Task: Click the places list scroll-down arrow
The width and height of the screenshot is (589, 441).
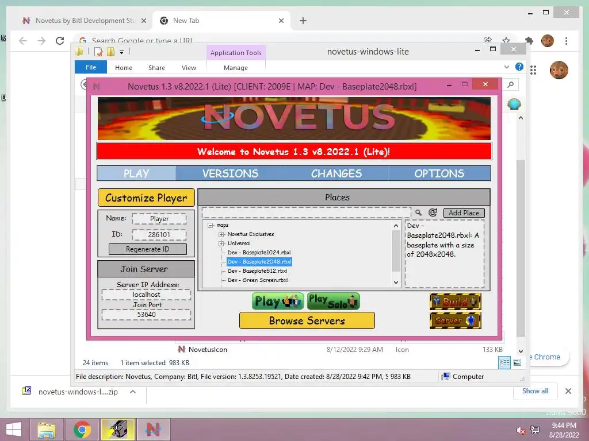Action: tap(396, 283)
